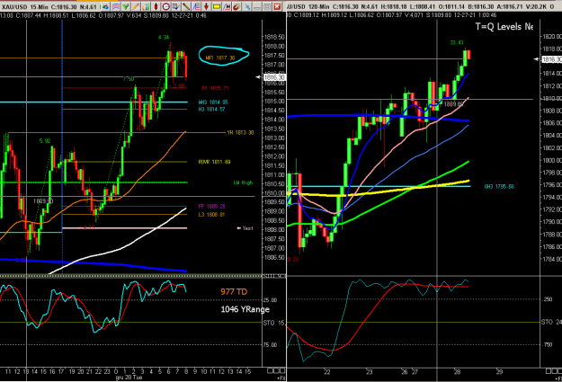Image resolution: width=562 pixels, height=382 pixels.
Task: Select the LH High label
Action: (244, 182)
